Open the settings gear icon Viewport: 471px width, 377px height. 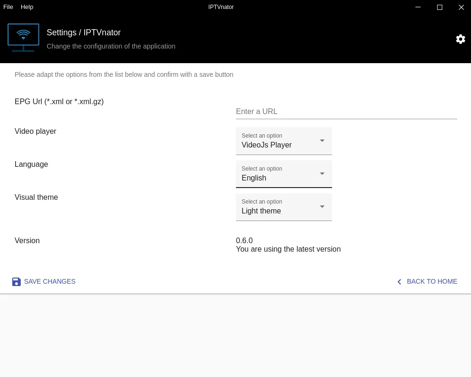pyautogui.click(x=460, y=39)
